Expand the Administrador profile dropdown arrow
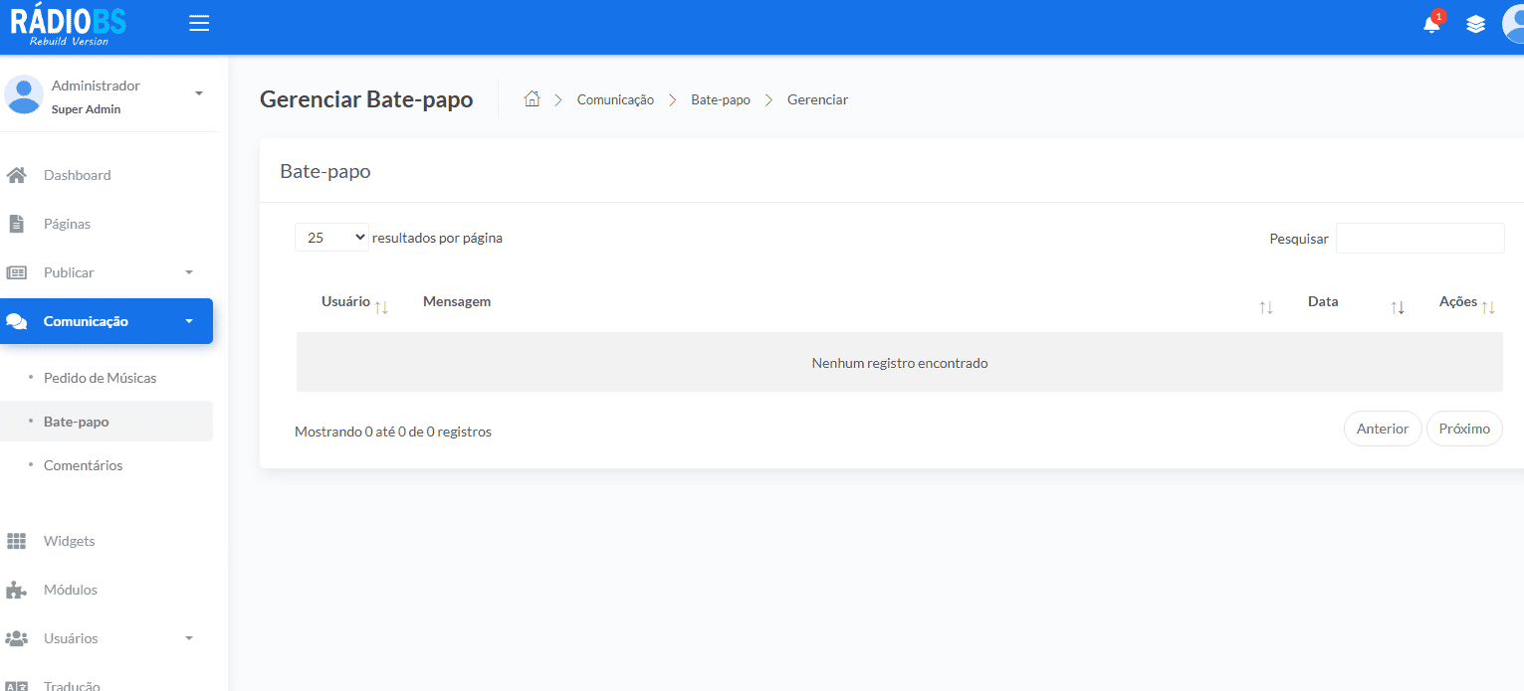Image resolution: width=1524 pixels, height=691 pixels. [x=198, y=93]
